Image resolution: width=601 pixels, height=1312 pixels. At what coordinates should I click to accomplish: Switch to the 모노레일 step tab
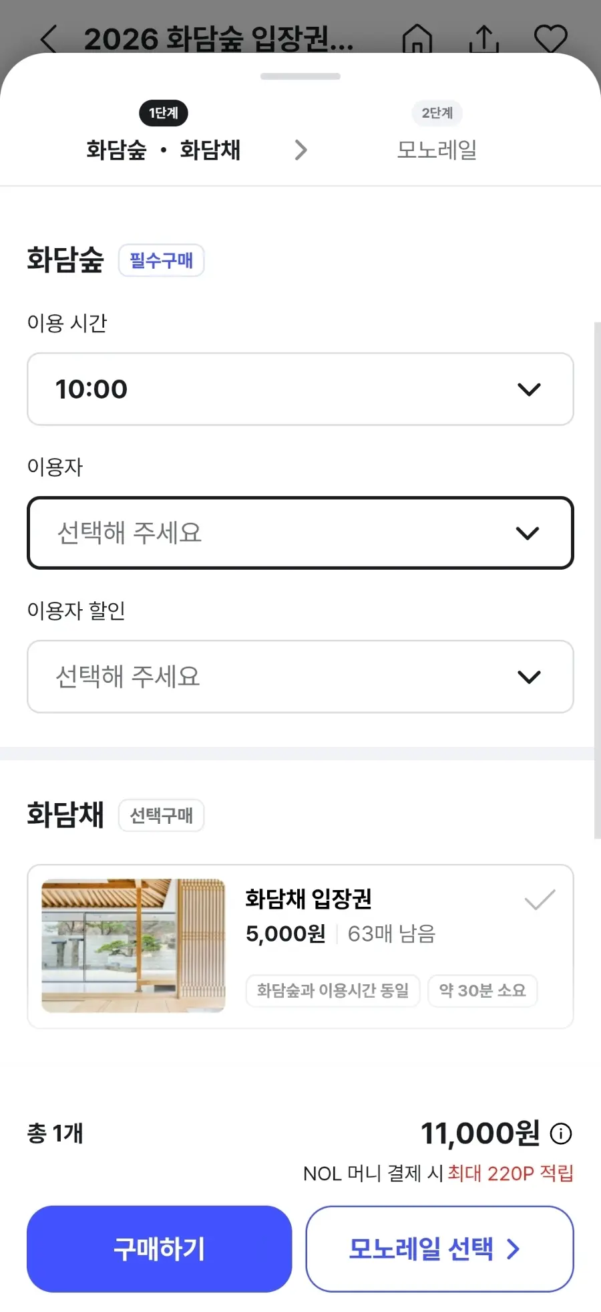[437, 150]
